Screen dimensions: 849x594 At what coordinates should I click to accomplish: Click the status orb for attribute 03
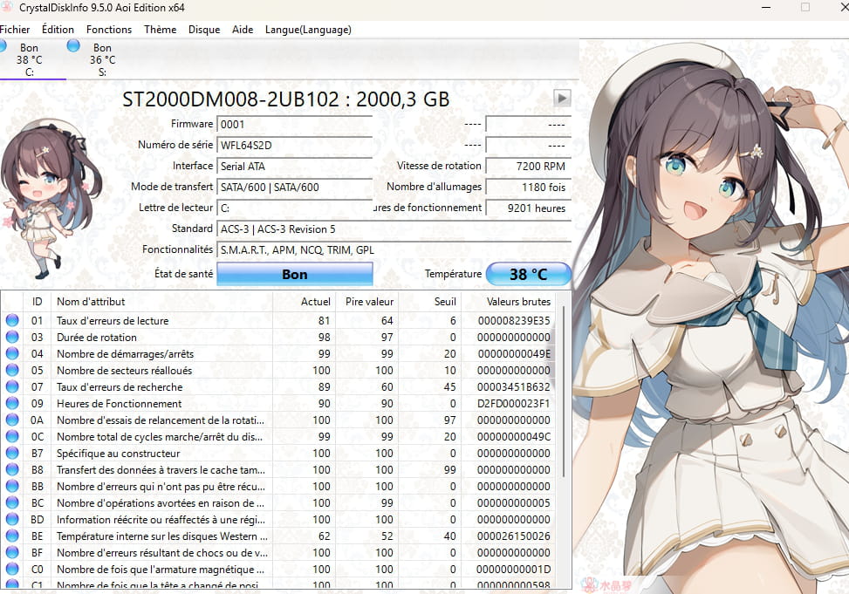[x=12, y=337]
